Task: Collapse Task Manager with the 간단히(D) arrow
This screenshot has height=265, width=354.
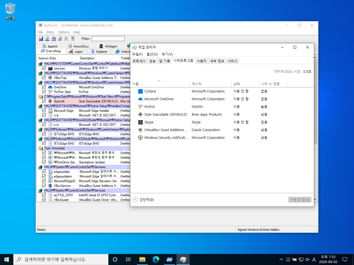Action: (135, 200)
